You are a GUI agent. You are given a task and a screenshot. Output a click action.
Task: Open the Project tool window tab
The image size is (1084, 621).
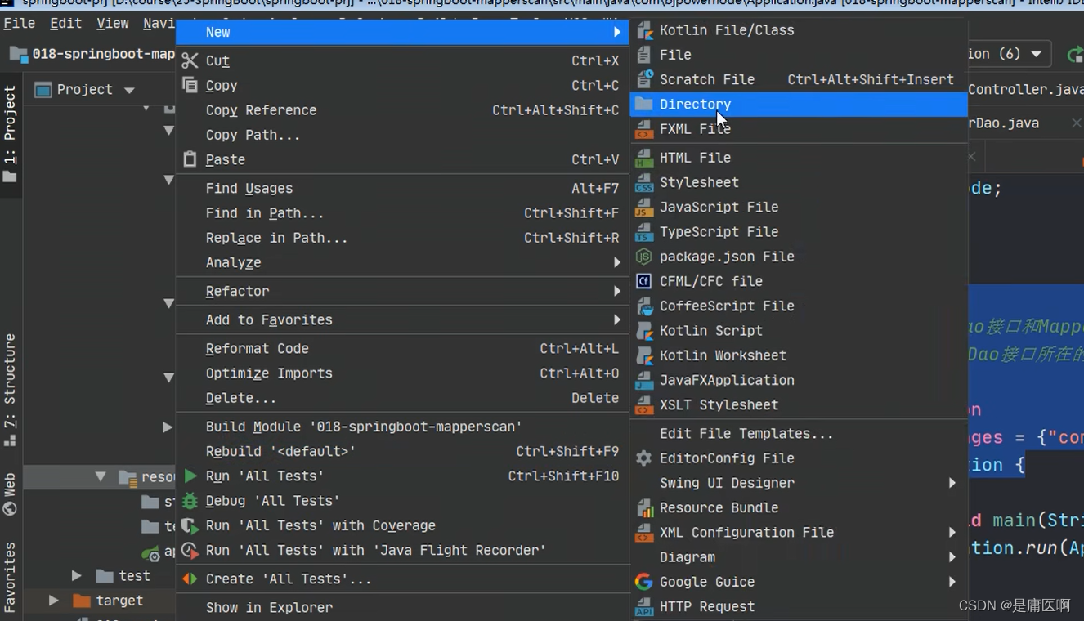point(10,132)
